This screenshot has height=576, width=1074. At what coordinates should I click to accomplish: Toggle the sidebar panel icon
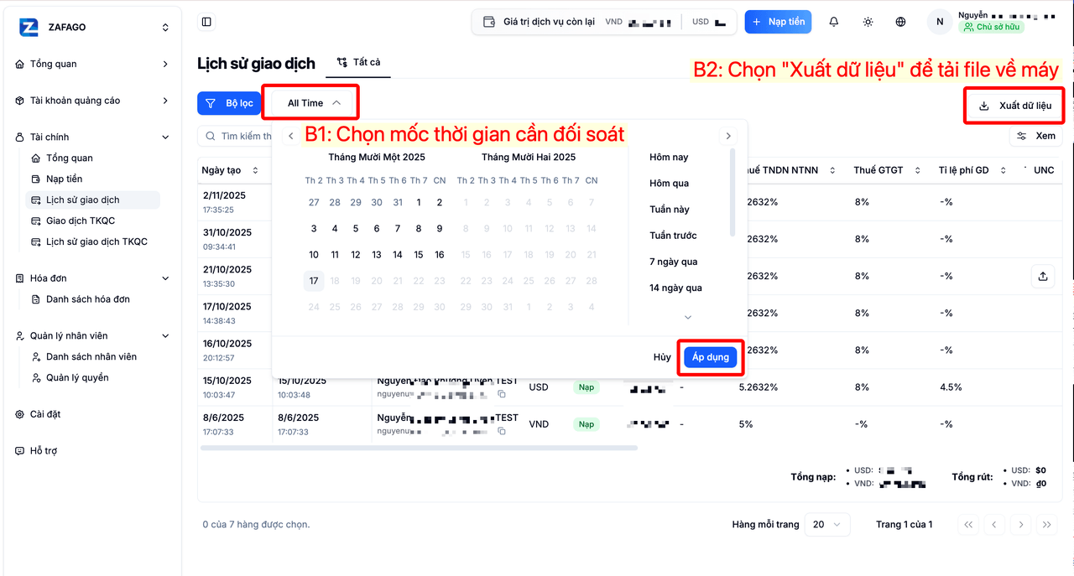pyautogui.click(x=207, y=22)
